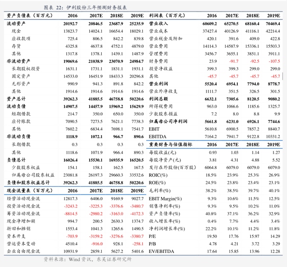Select the red 资本开支 2016 value -703.9

click(x=72, y=237)
